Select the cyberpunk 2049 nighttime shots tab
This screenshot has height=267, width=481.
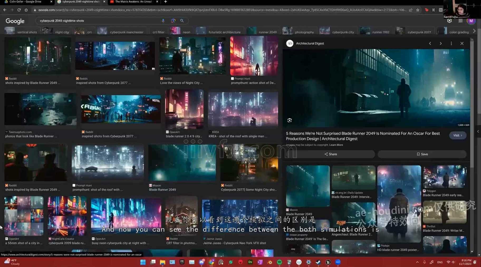click(81, 2)
